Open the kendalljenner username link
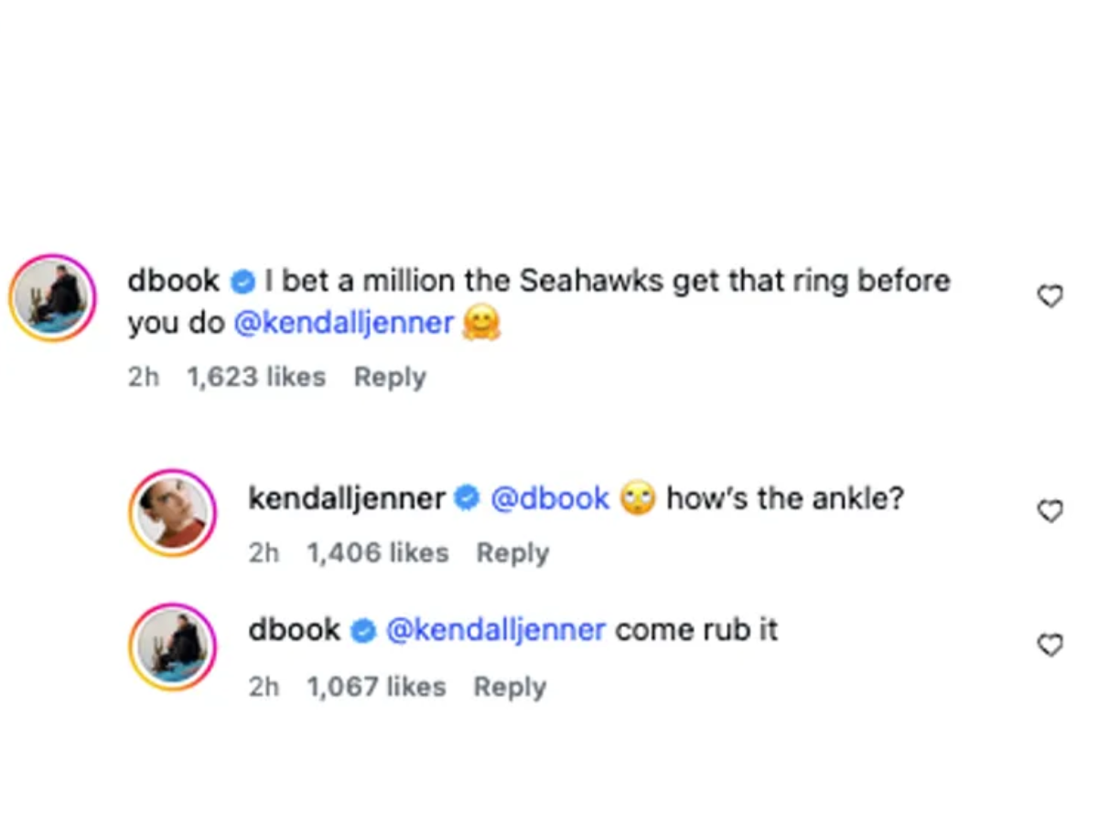The height and width of the screenshot is (823, 1098). coord(346,498)
